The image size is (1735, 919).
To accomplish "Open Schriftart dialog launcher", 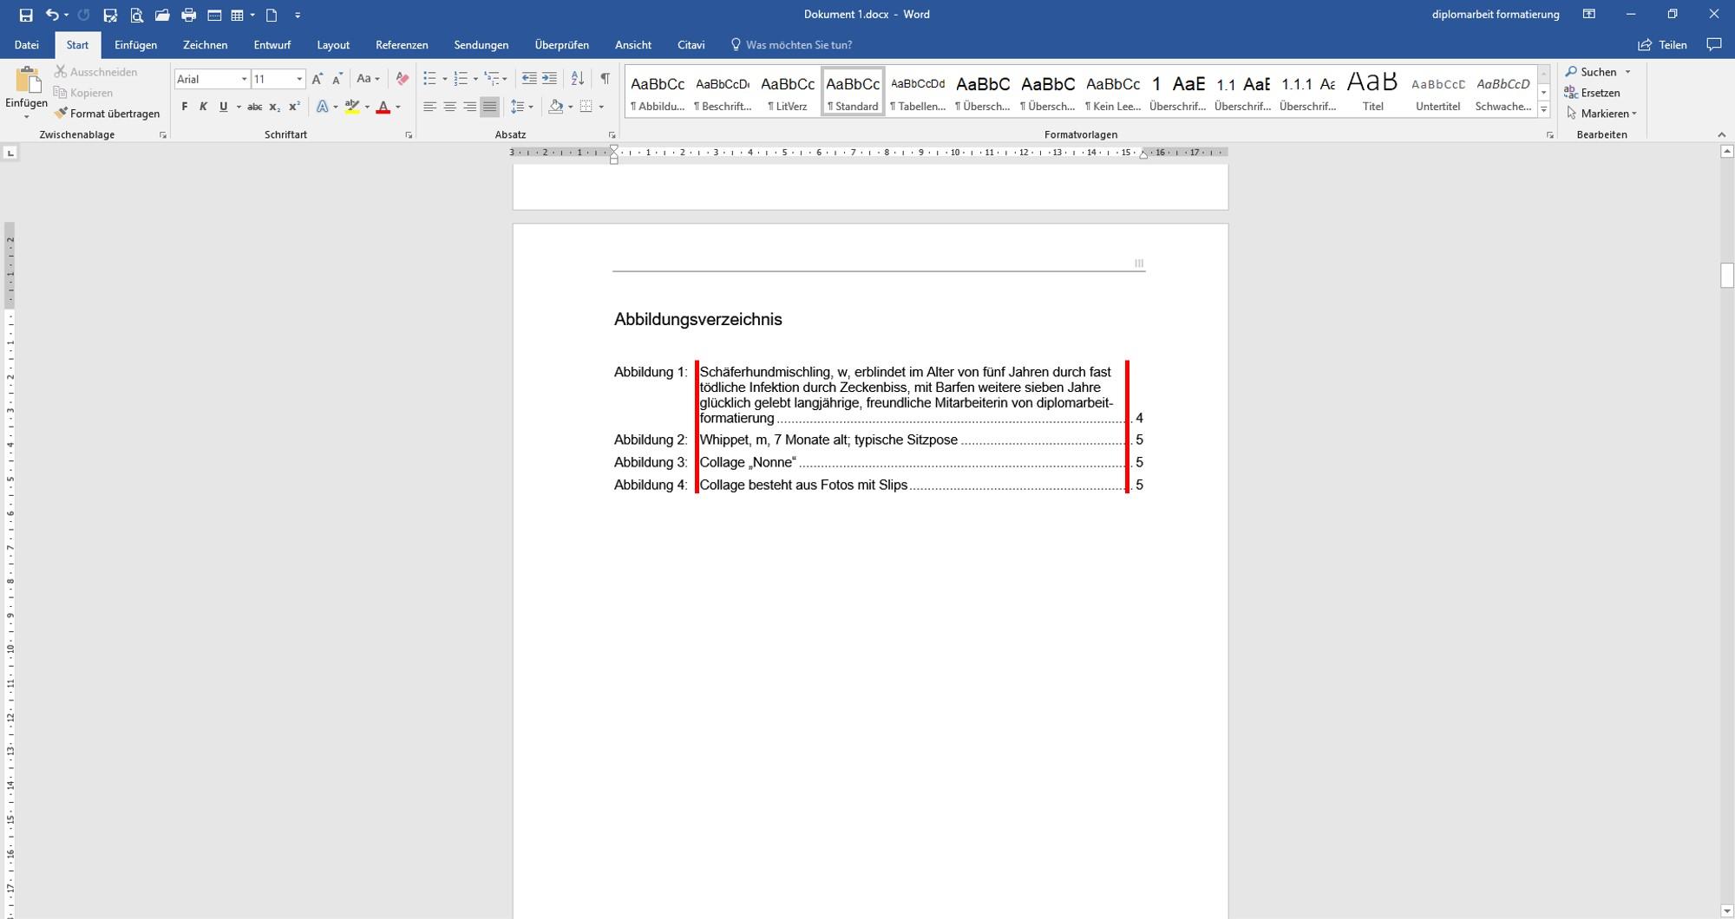I will pyautogui.click(x=409, y=135).
